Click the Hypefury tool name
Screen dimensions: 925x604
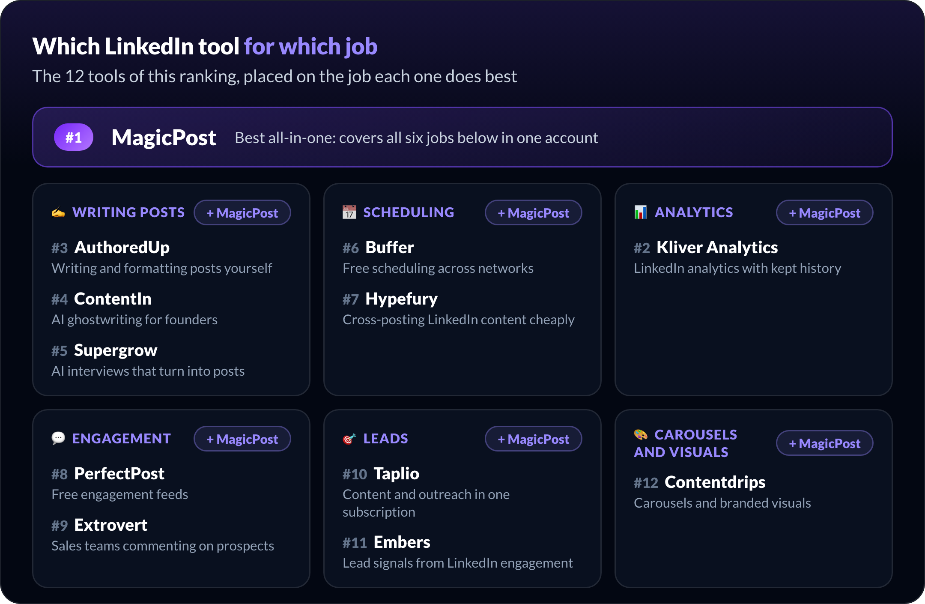coord(402,299)
